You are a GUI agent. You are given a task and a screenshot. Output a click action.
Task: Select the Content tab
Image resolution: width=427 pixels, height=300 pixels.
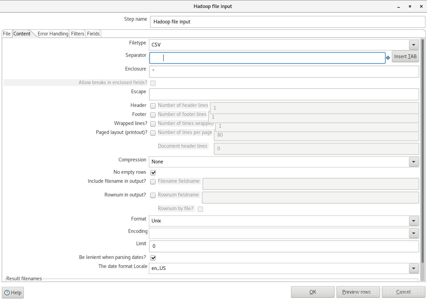22,34
